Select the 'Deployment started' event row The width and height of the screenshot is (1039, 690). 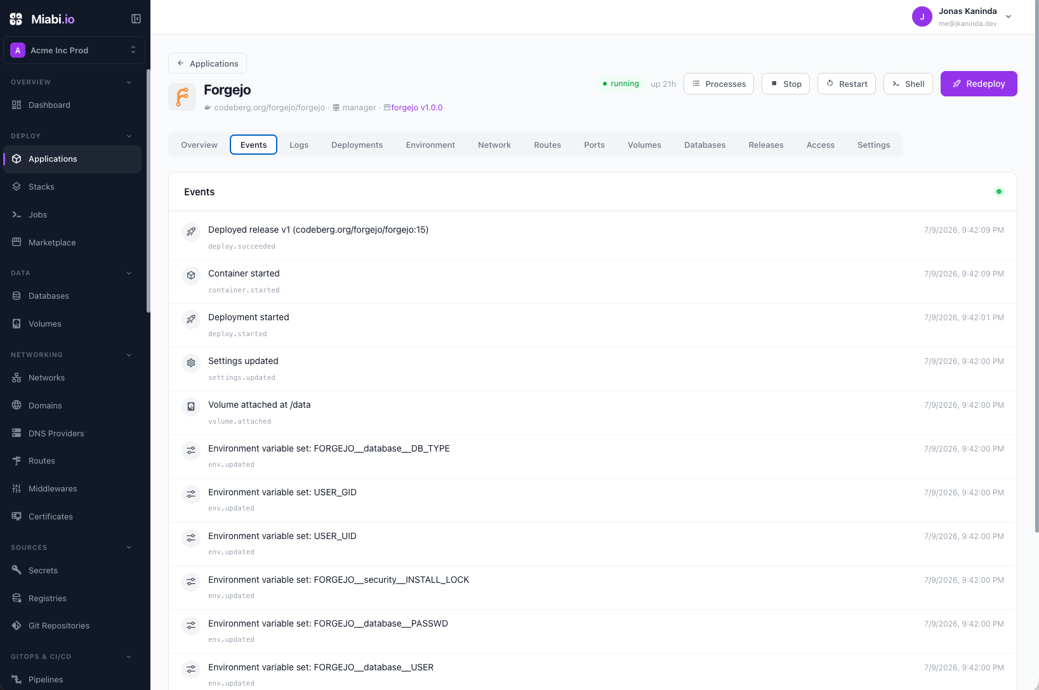[593, 325]
